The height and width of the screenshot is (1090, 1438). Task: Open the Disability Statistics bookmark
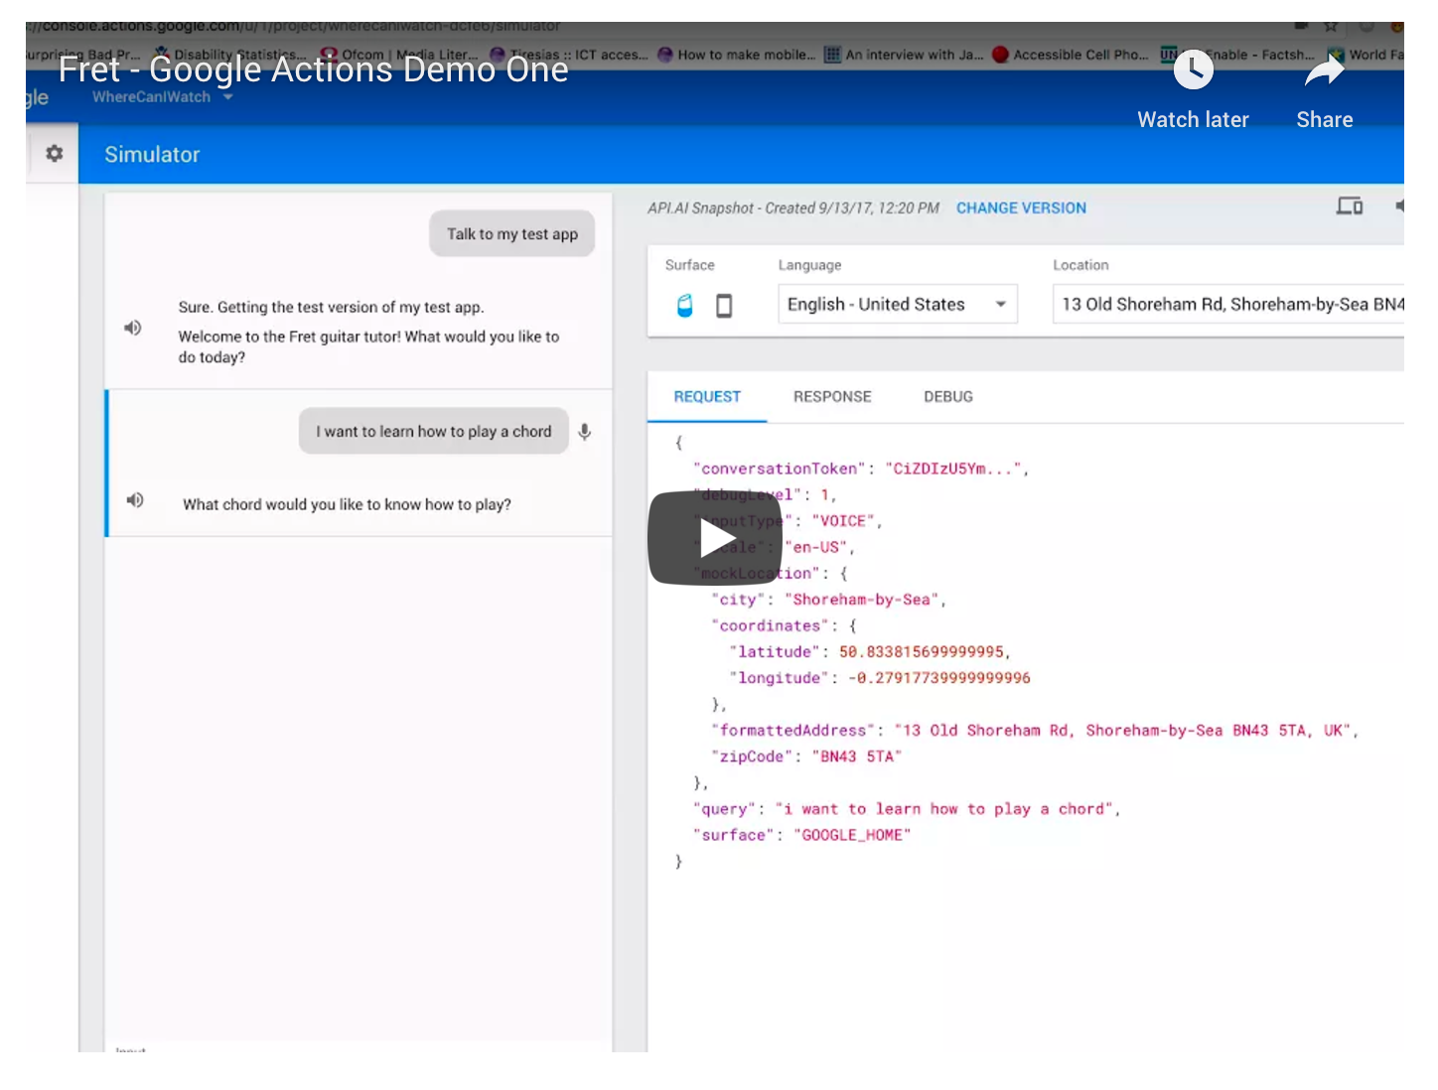(230, 55)
